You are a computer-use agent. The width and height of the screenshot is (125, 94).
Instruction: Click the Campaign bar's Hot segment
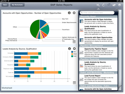tap(21, 54)
